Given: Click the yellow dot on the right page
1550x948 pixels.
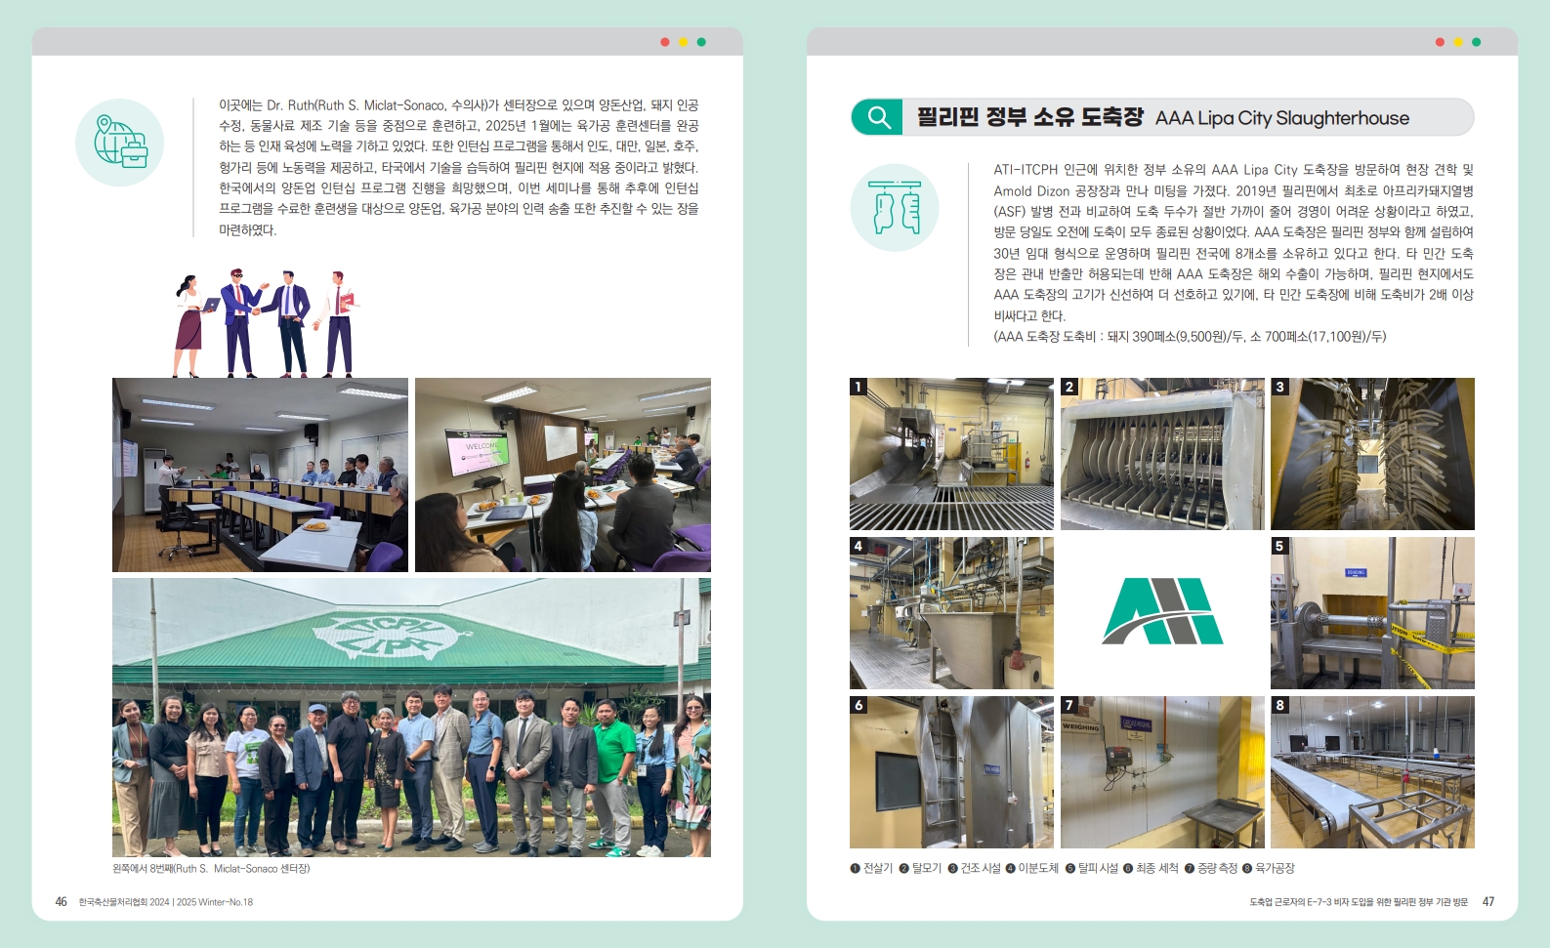Looking at the screenshot, I should 1458,42.
